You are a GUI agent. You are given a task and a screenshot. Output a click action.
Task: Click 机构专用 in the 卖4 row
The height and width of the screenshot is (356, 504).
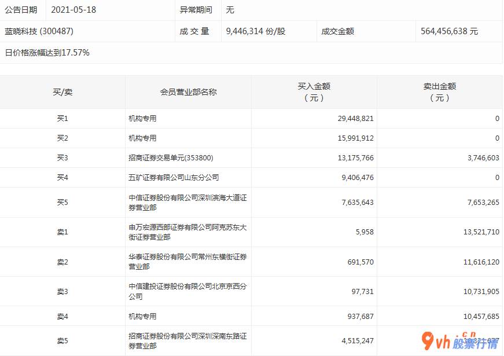point(142,317)
